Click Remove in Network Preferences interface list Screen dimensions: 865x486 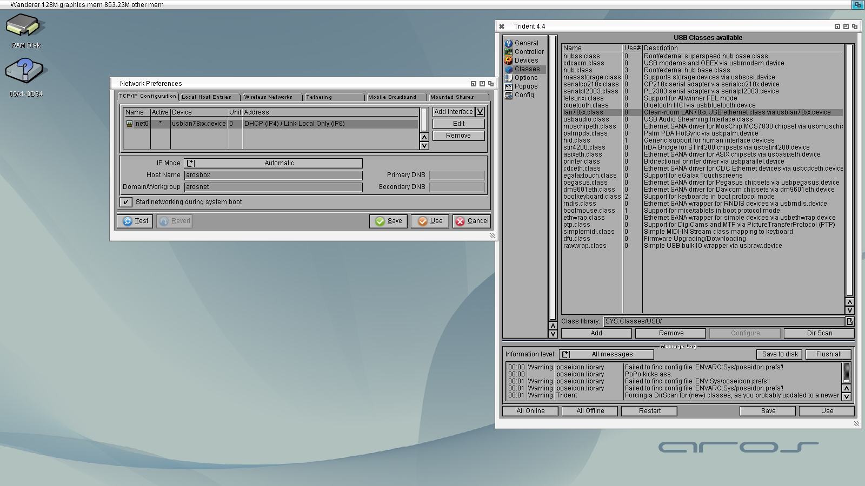point(458,136)
